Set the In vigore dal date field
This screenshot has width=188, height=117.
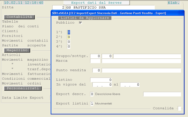pyautogui.click(x=102, y=85)
